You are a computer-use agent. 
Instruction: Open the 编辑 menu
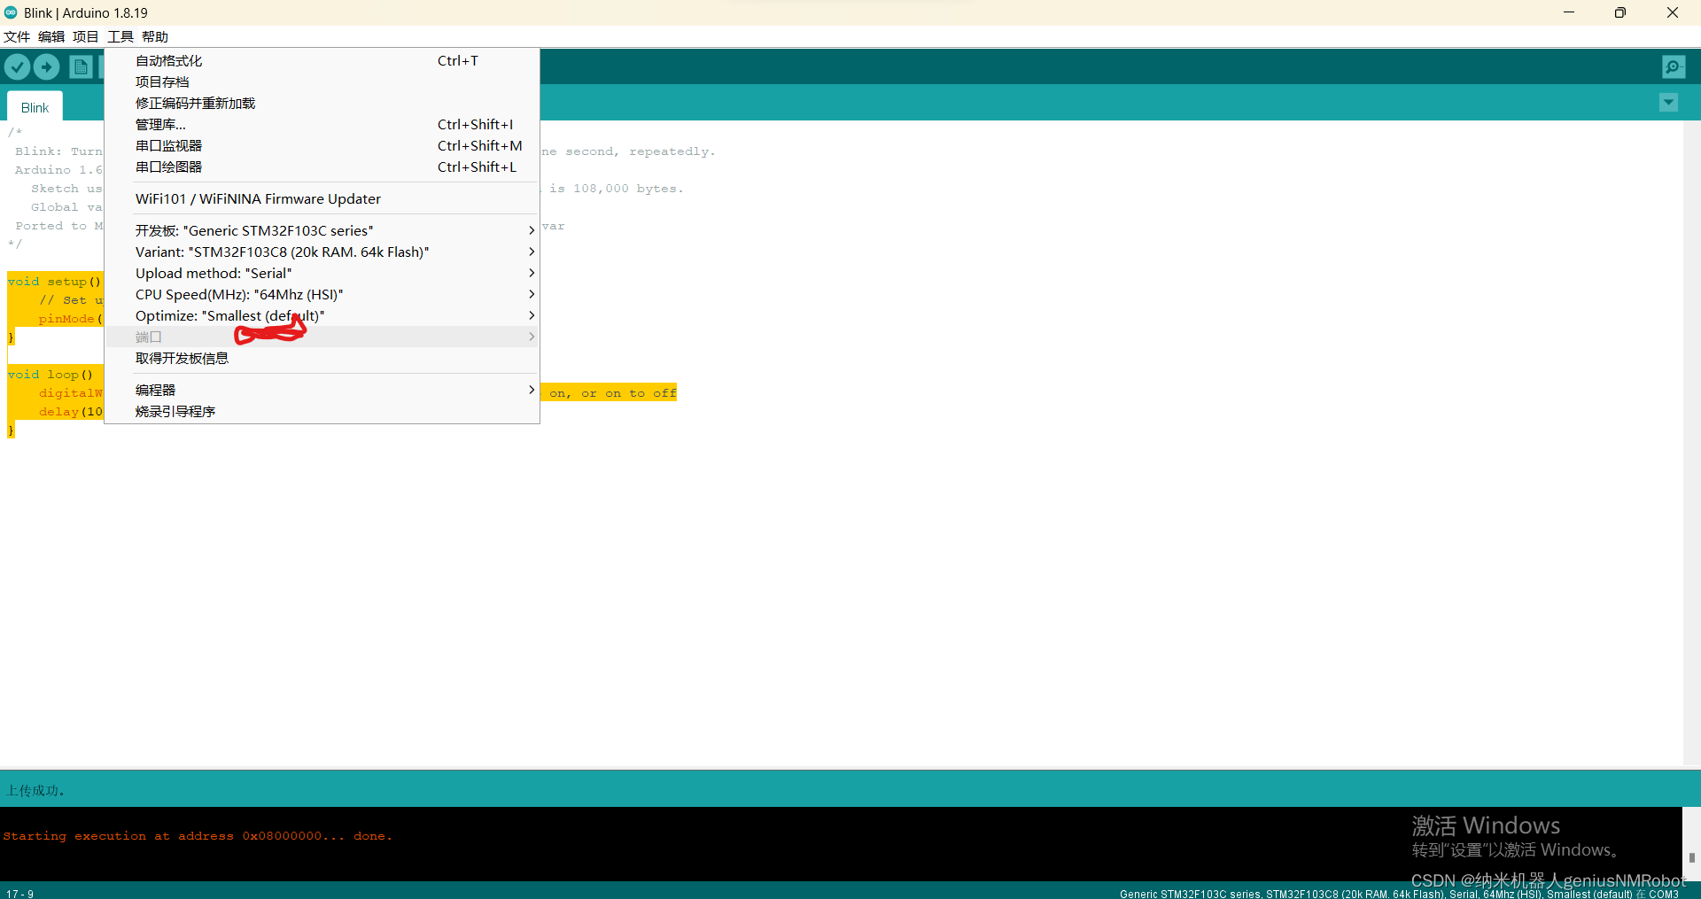click(x=51, y=36)
